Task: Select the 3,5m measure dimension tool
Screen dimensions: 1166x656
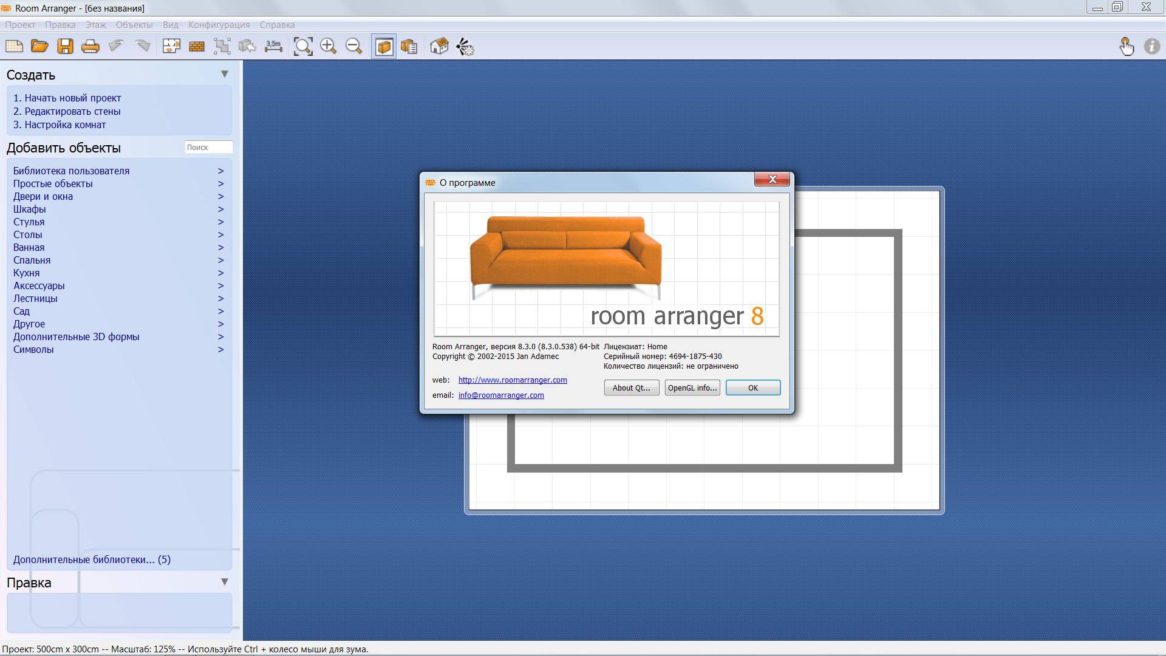Action: [x=273, y=46]
